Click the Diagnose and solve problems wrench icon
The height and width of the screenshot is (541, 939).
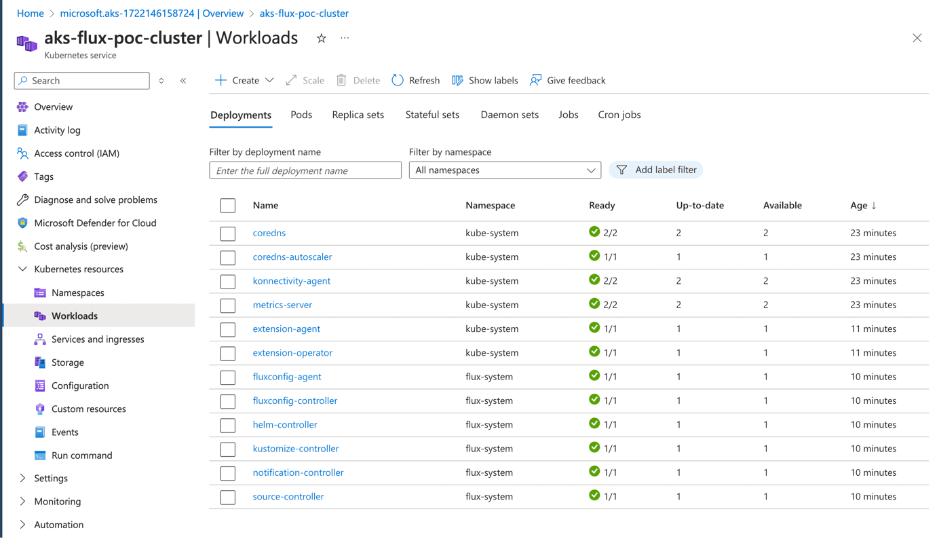click(22, 200)
